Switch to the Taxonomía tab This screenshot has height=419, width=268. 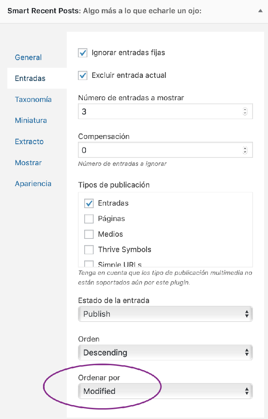pos(33,100)
